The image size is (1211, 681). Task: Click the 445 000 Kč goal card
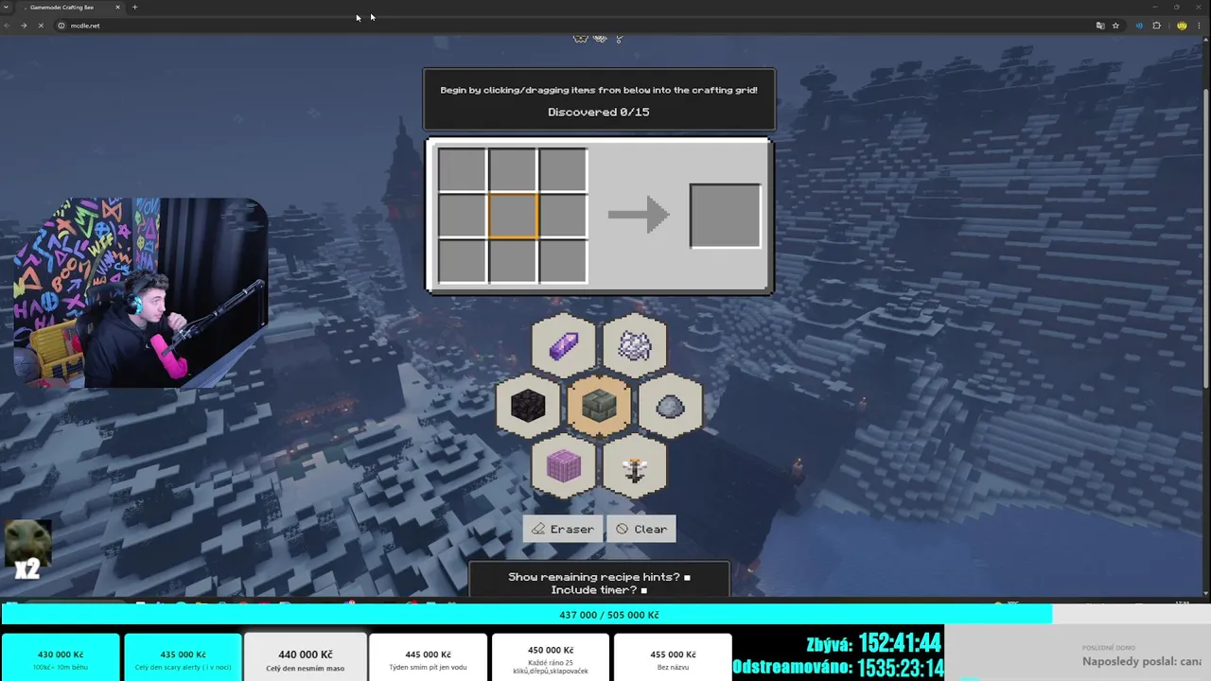coord(428,658)
